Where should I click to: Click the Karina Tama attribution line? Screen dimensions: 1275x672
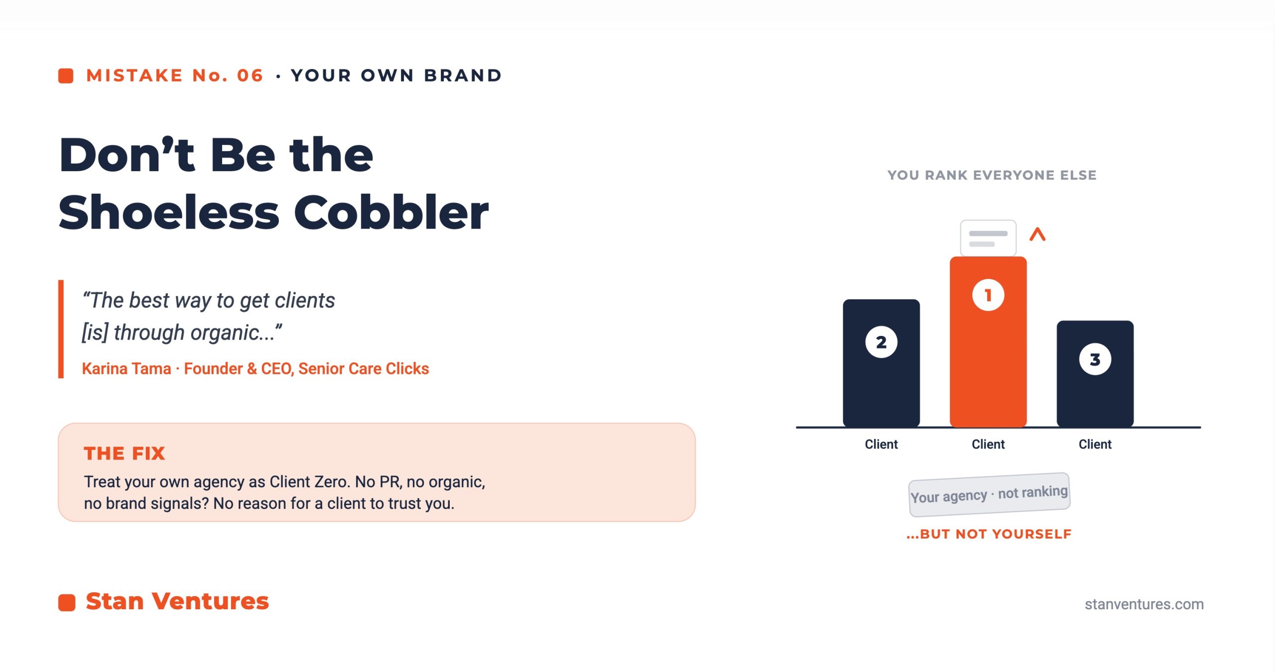(255, 368)
